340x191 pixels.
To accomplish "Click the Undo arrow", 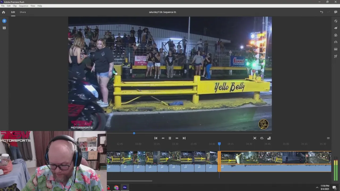I will [321, 12].
